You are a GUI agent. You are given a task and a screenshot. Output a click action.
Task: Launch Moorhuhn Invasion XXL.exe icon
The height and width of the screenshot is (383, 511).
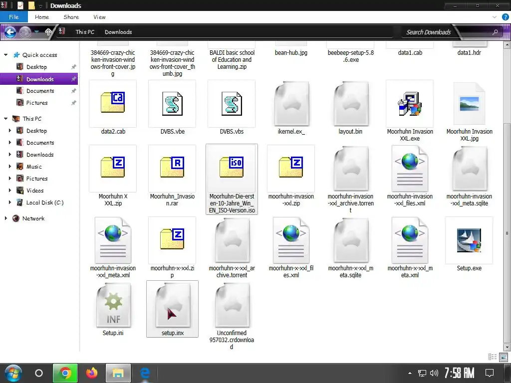point(410,104)
